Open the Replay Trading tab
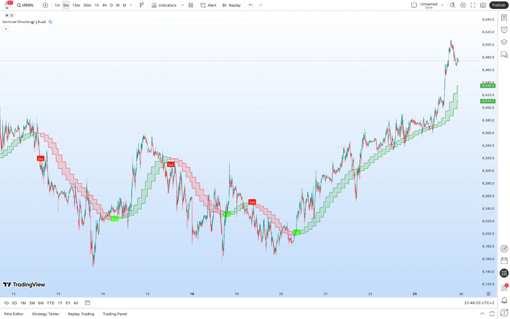 coord(81,314)
